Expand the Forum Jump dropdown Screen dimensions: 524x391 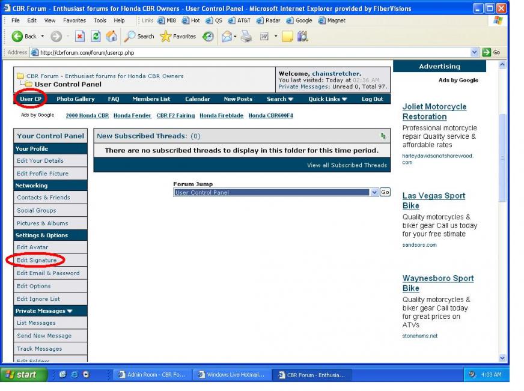pos(374,192)
